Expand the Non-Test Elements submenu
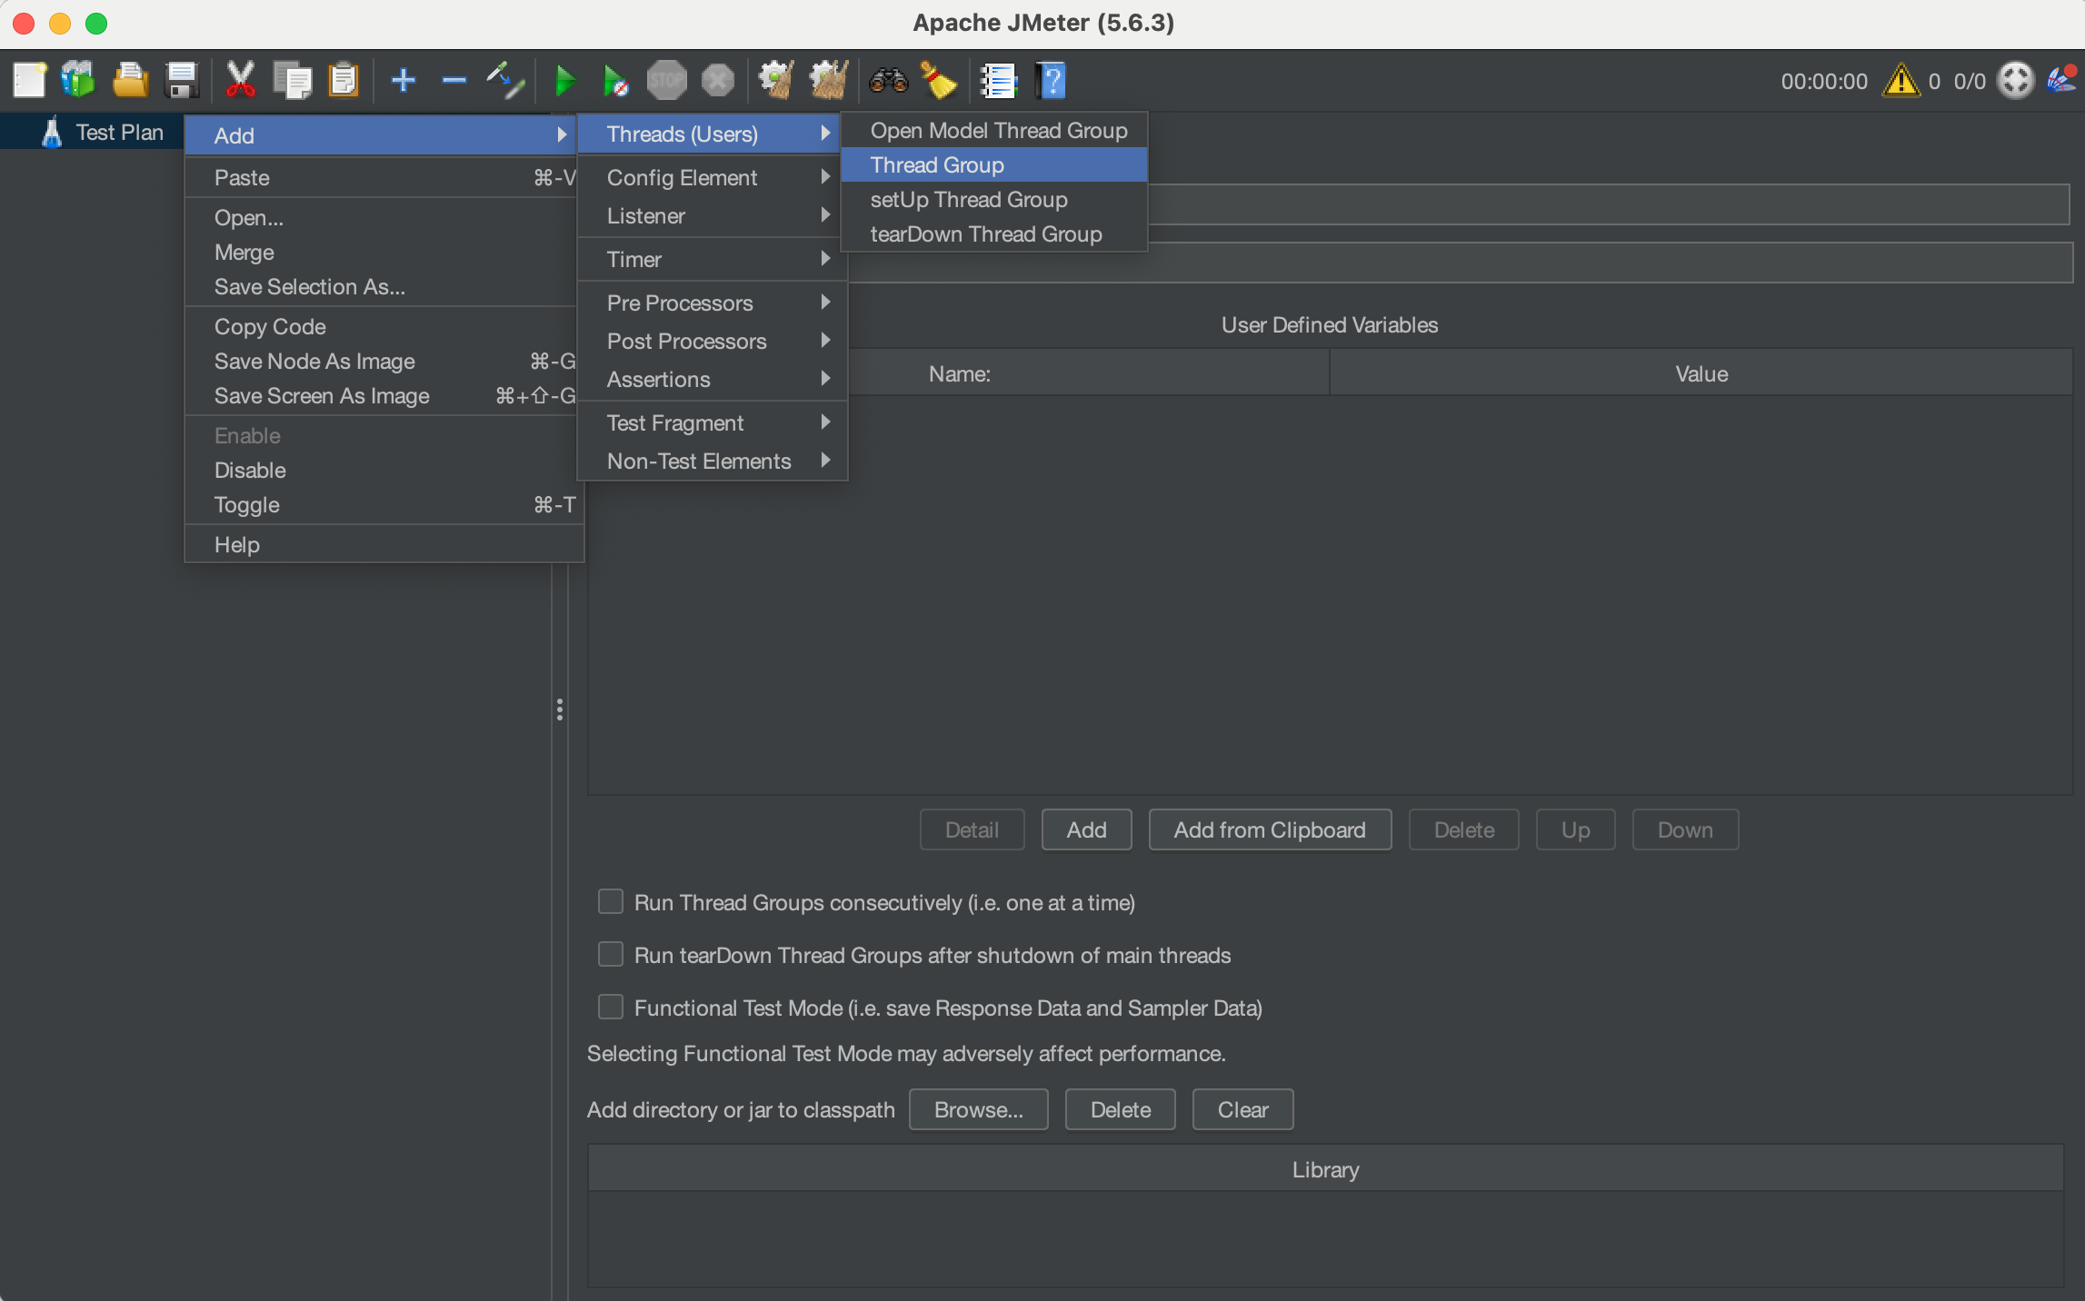Screen dimensions: 2085x1301 pyautogui.click(x=713, y=461)
